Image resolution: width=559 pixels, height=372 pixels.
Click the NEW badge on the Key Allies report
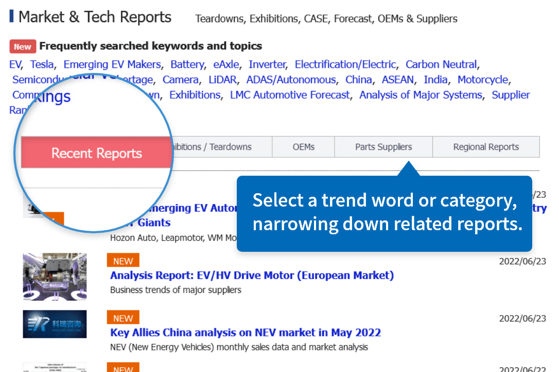point(123,318)
